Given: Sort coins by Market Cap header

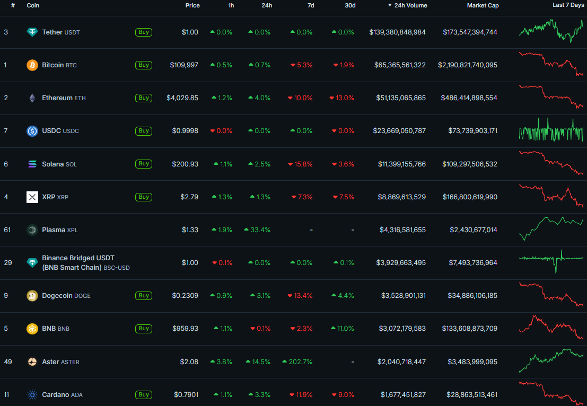Looking at the screenshot, I should [x=483, y=5].
